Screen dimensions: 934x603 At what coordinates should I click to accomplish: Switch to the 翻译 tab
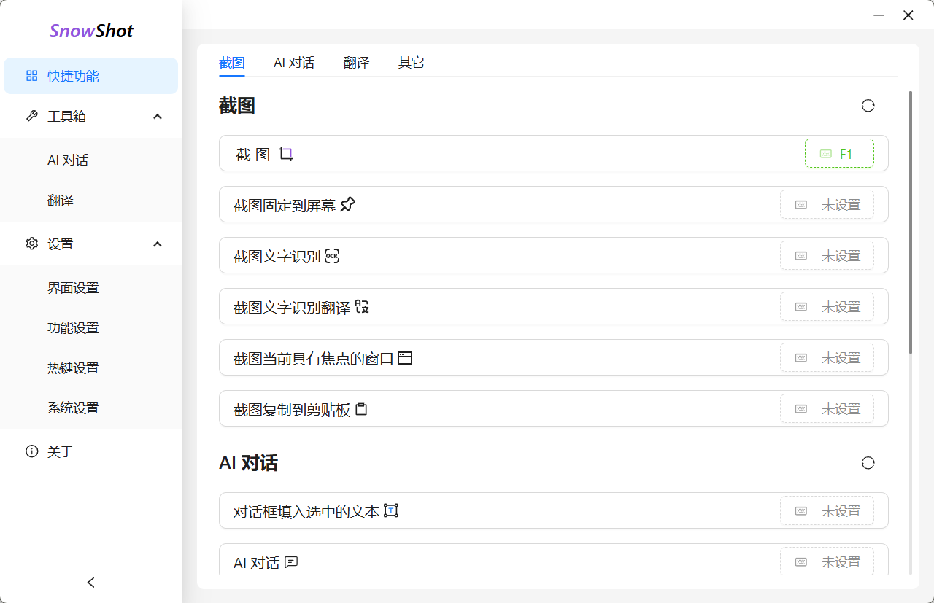pyautogui.click(x=356, y=63)
